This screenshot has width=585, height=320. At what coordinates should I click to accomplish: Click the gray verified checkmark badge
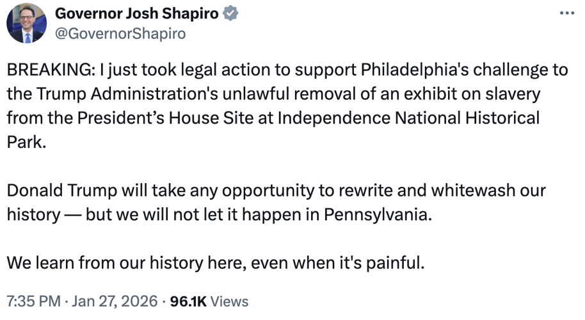pos(230,14)
